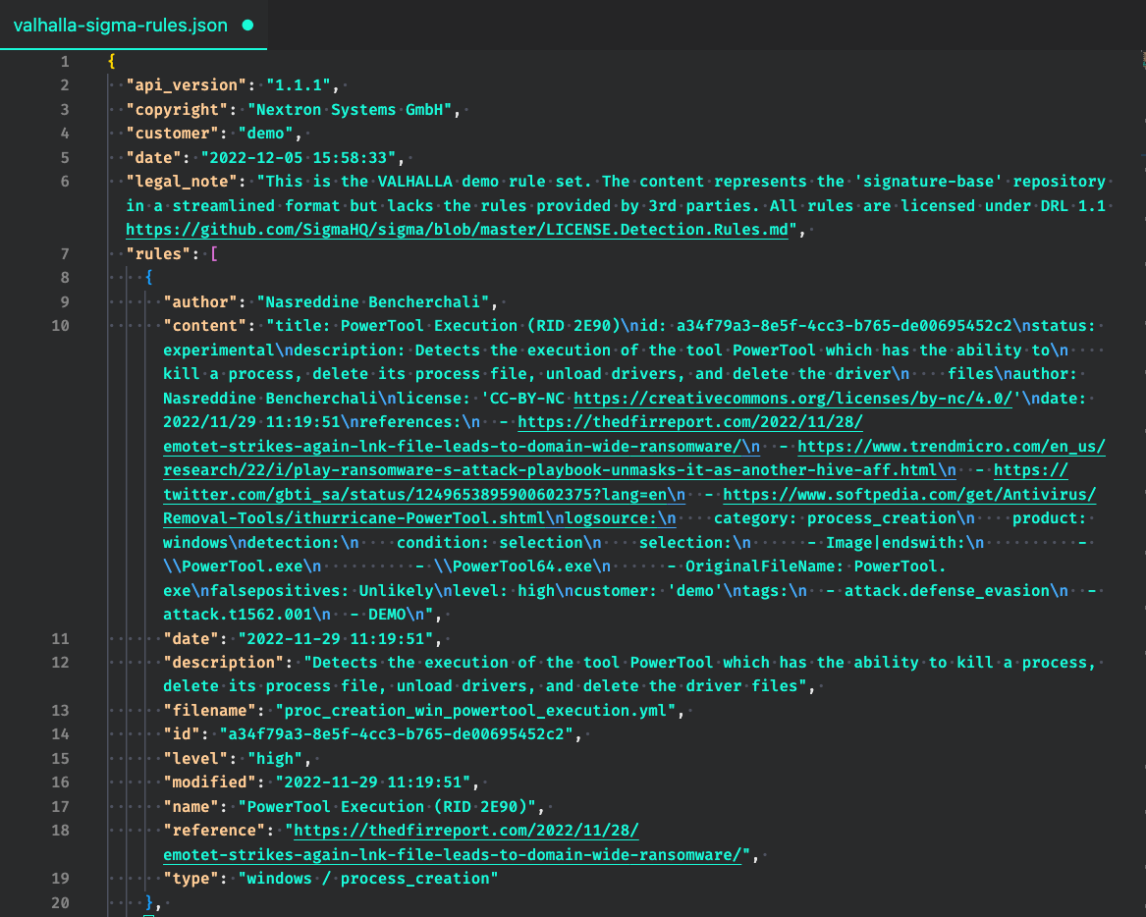Click line number 7 in the gutter
This screenshot has height=917, width=1146.
(64, 253)
